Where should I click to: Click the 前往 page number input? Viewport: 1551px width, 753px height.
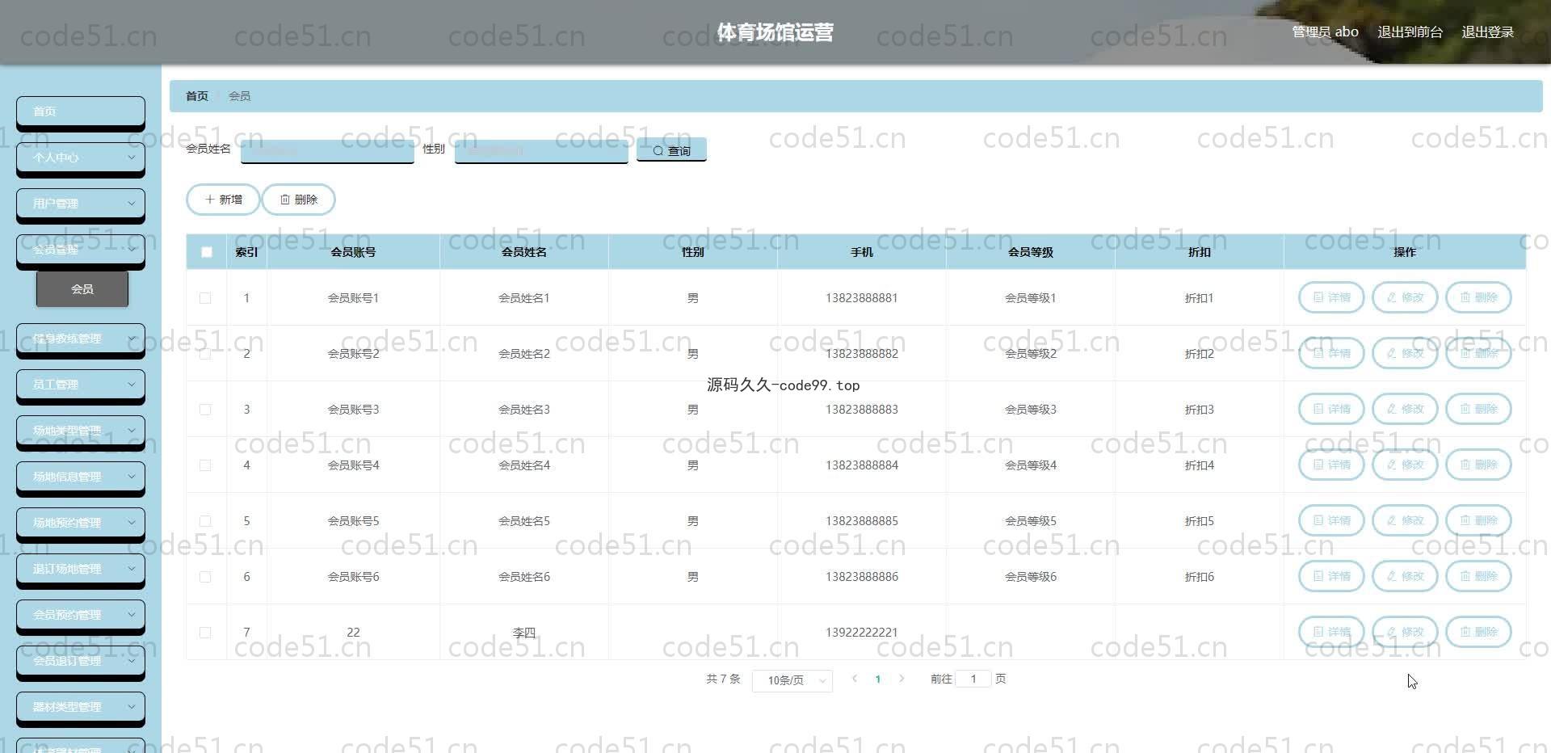(973, 679)
